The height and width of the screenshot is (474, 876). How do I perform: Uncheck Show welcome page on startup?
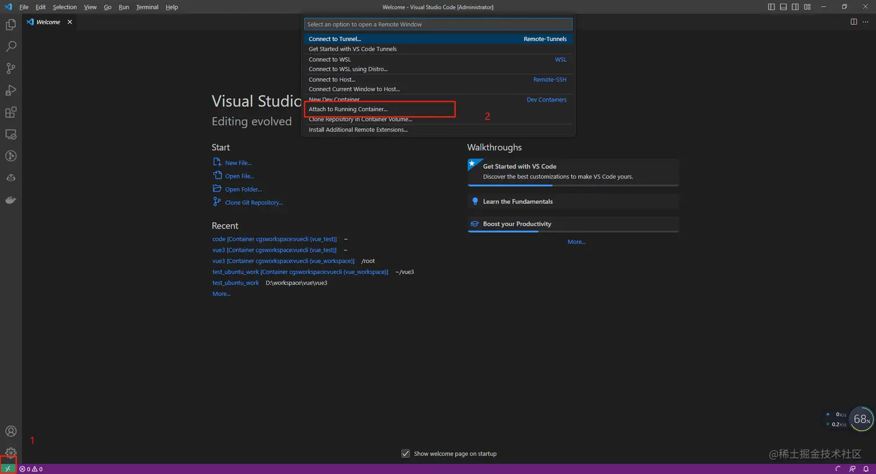coord(406,454)
